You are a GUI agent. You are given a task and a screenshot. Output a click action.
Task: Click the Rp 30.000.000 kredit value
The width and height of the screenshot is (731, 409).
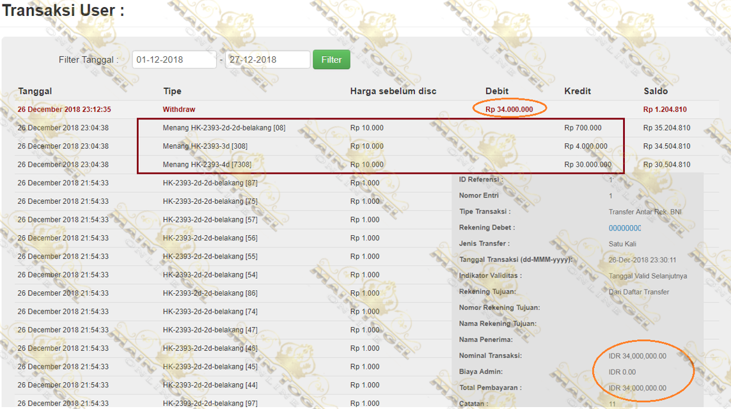pyautogui.click(x=587, y=165)
